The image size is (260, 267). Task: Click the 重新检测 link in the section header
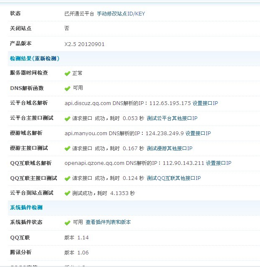46,59
